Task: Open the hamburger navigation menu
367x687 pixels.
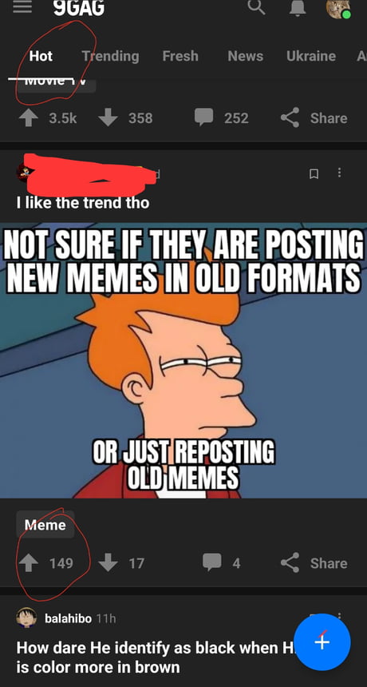Action: tap(22, 6)
